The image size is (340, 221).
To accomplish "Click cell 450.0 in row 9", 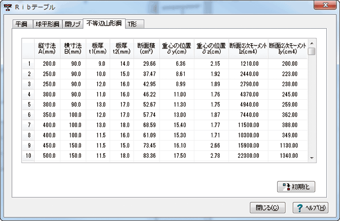I will coord(47,145).
